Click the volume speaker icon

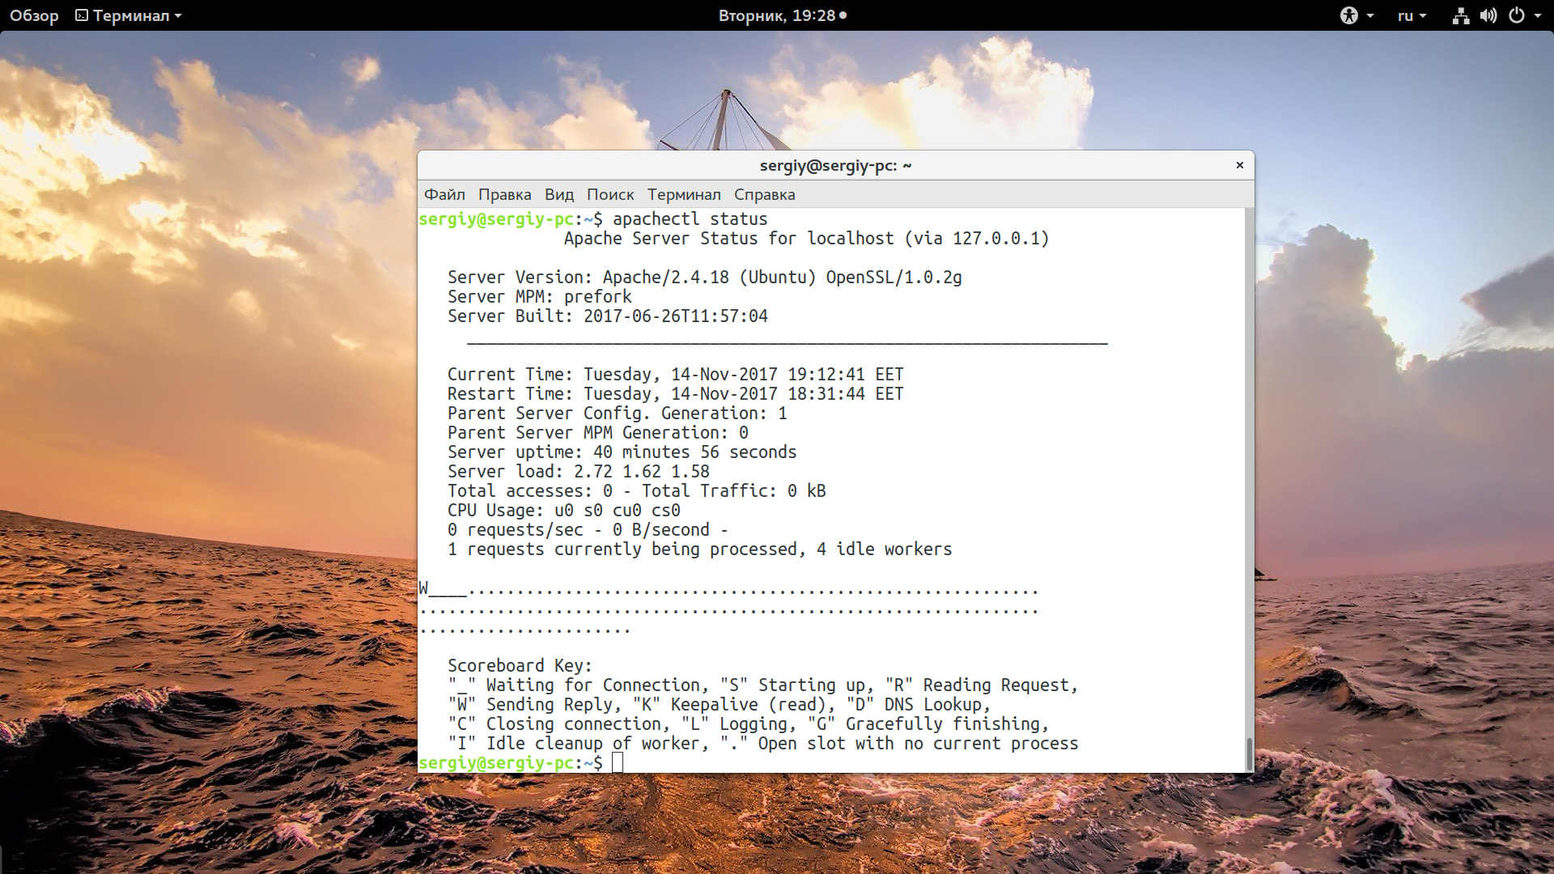coord(1488,15)
